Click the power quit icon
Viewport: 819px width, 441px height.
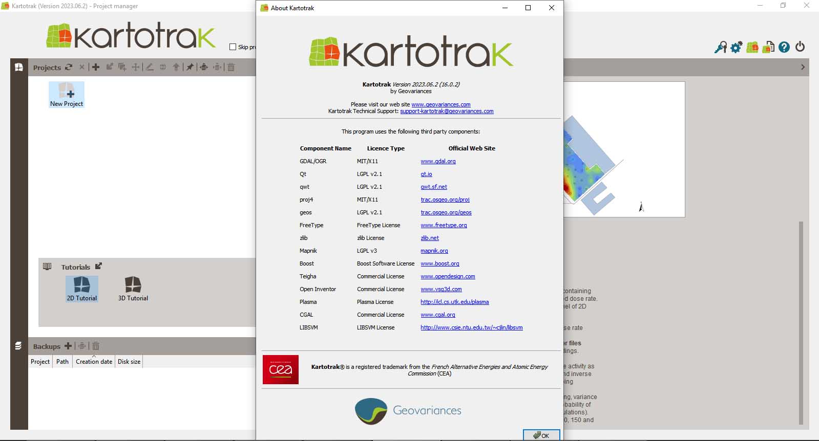click(800, 47)
